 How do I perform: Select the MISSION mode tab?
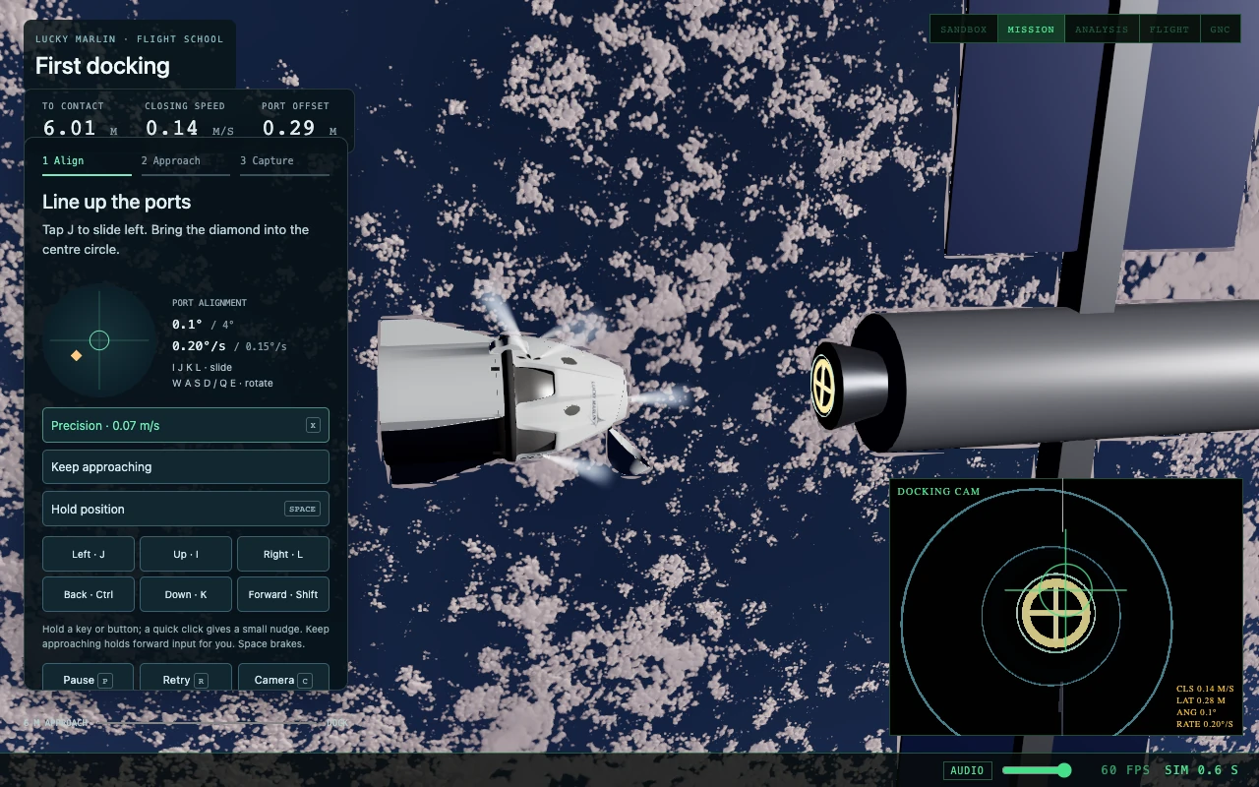pos(1031,30)
